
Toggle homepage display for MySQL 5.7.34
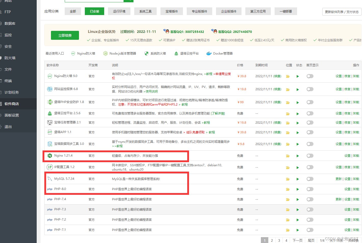(x=310, y=179)
